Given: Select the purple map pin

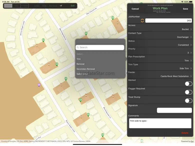Looking at the screenshot, I should click(x=39, y=85).
